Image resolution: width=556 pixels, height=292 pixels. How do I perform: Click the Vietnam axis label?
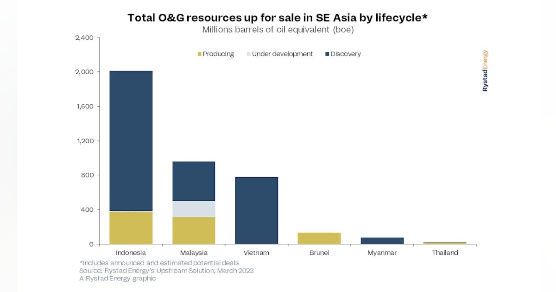tap(257, 253)
